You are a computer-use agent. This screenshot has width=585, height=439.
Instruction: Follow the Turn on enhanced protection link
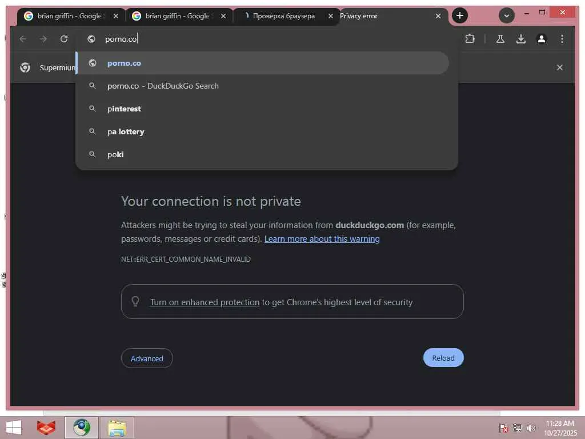205,302
